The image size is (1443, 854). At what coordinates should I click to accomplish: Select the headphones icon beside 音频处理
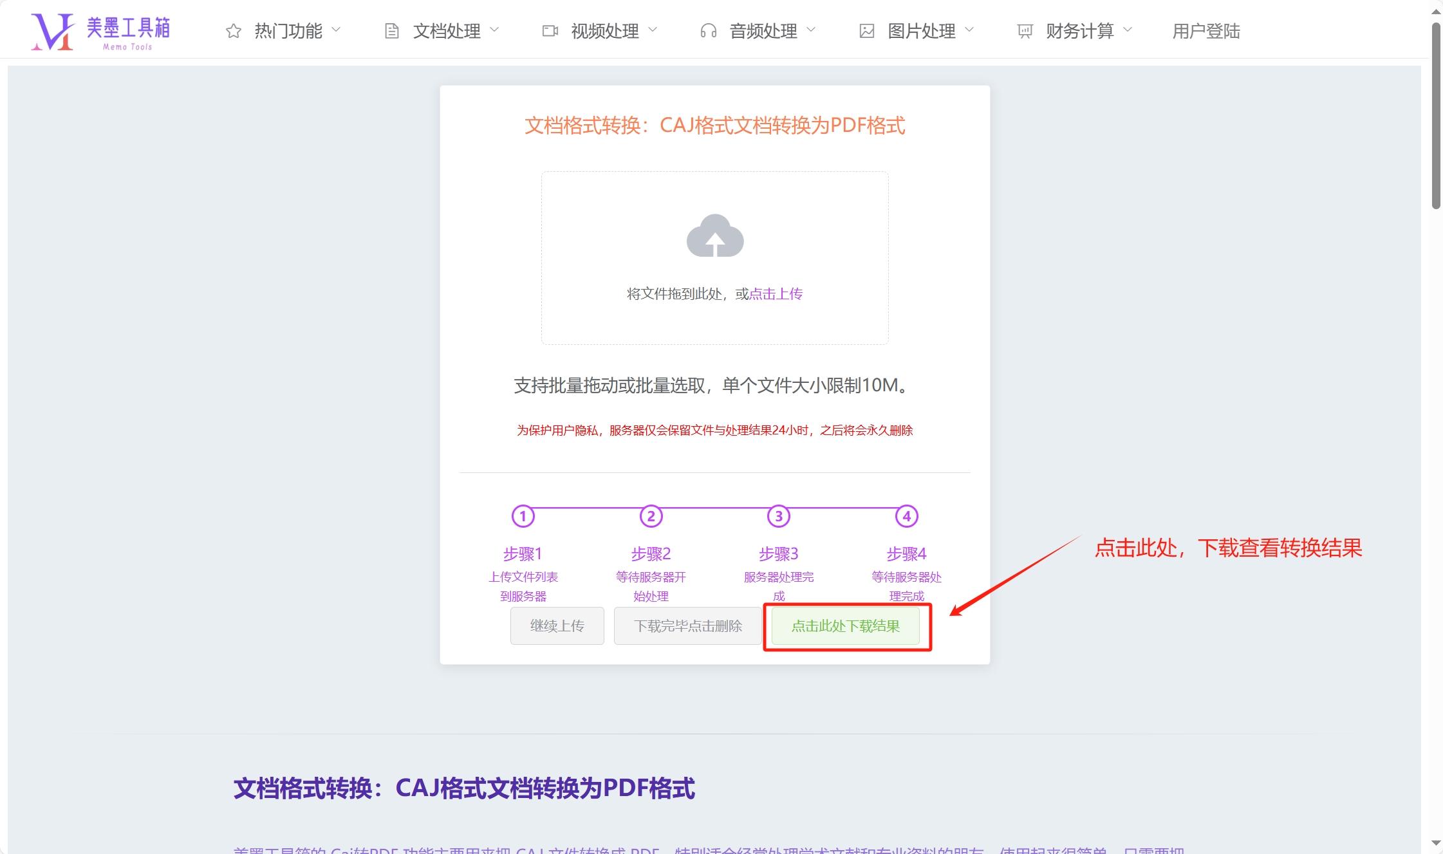coord(709,30)
